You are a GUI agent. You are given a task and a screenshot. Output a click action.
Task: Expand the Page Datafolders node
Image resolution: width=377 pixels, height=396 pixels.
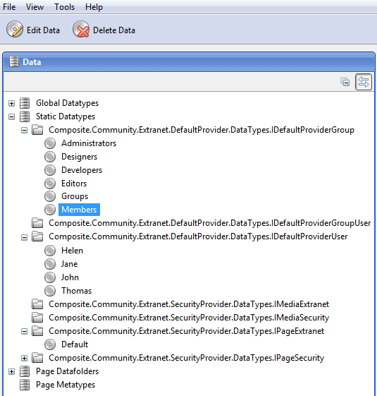(x=11, y=371)
